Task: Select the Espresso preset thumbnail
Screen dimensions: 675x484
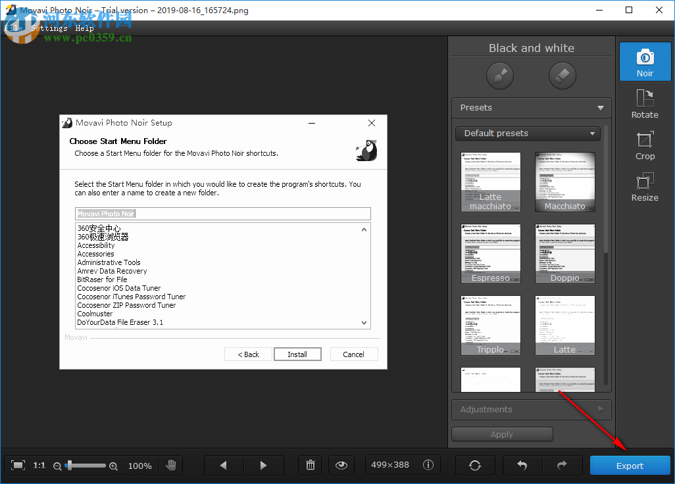Action: point(490,253)
